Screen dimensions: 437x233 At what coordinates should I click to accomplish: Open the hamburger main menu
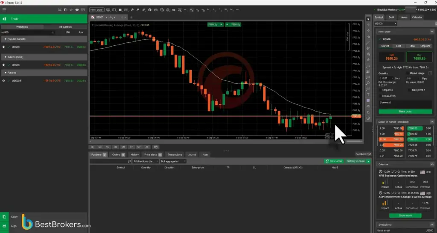[4, 10]
